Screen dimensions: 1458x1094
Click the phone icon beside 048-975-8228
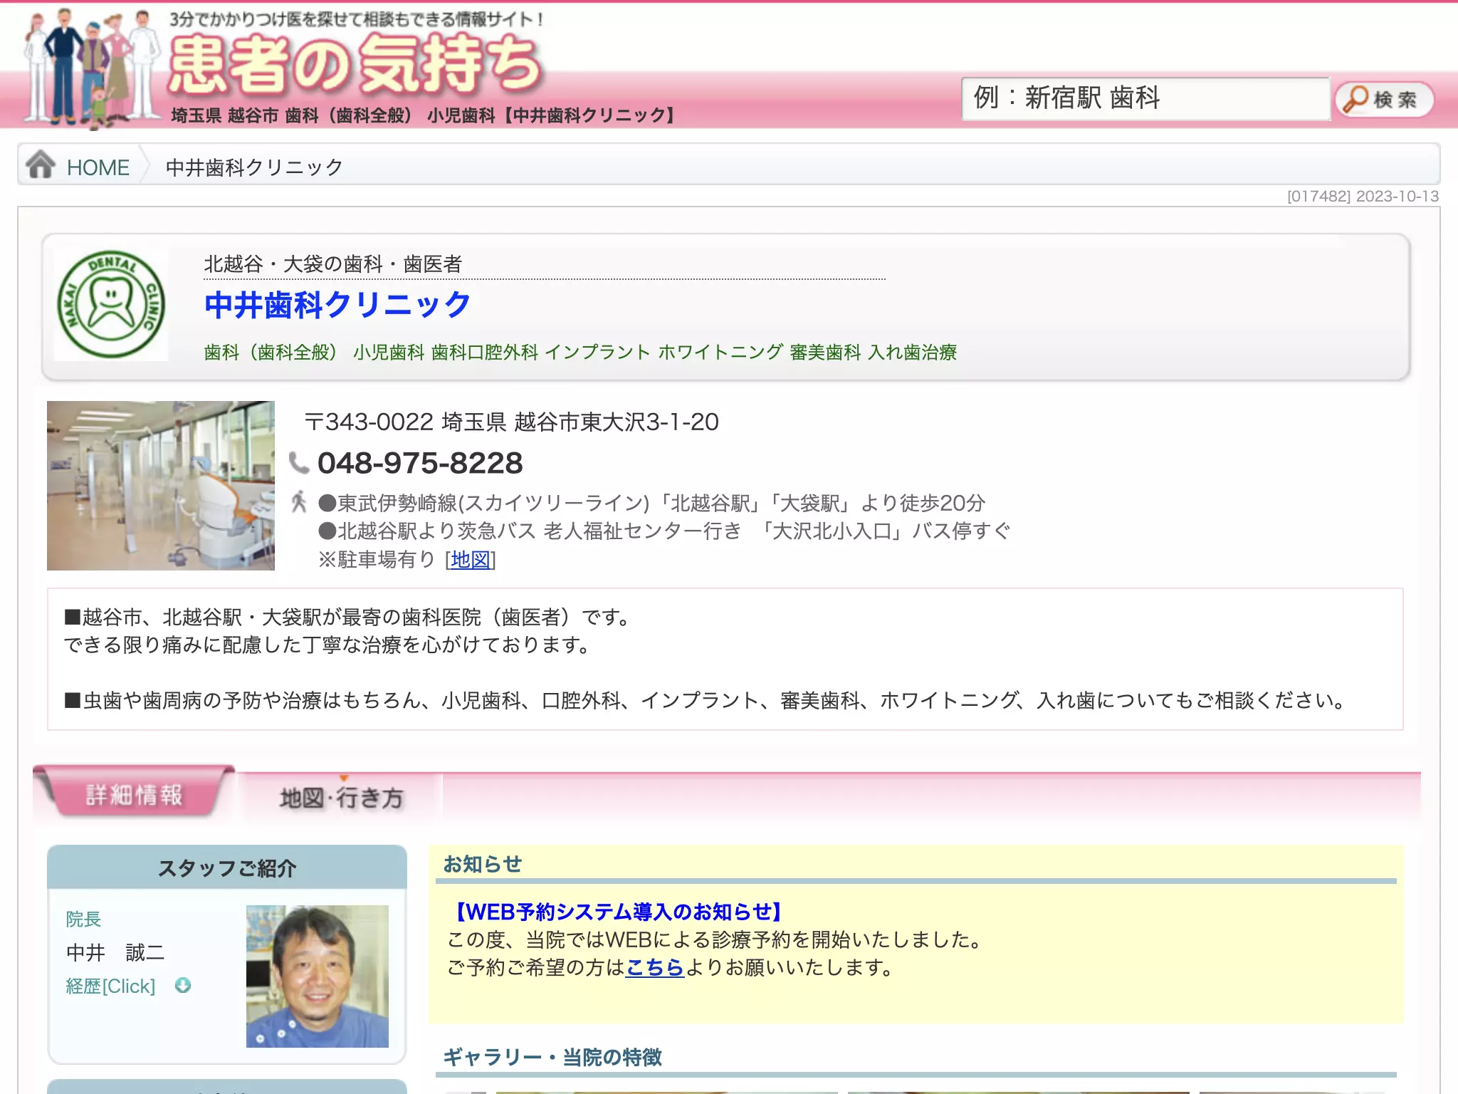299,463
